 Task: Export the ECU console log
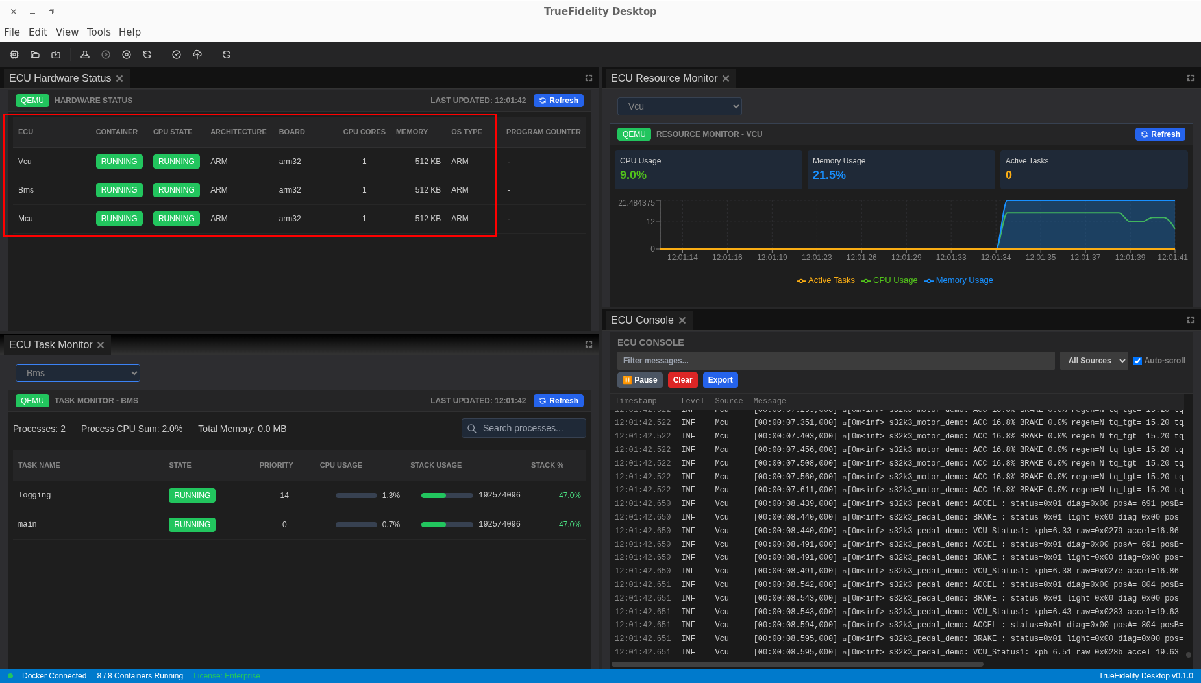tap(720, 380)
